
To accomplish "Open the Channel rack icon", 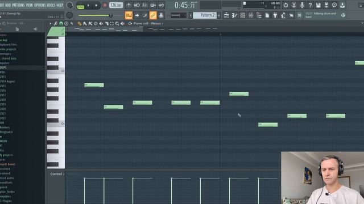I will tap(243, 15).
